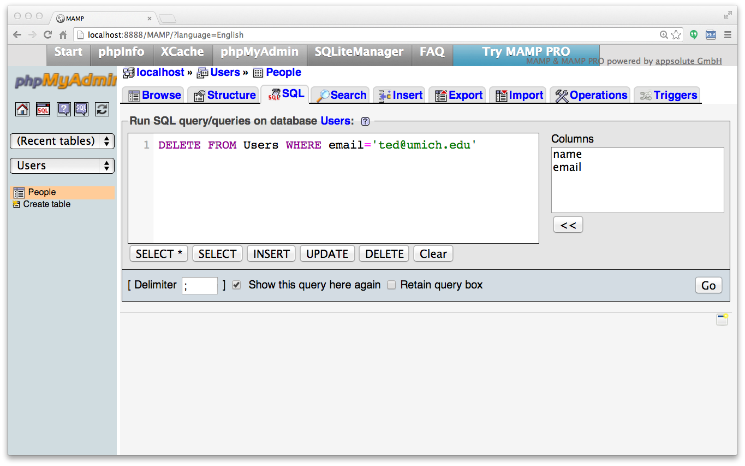Open the Hangouts extension icon
Viewport: 745px width, 466px height.
click(694, 34)
